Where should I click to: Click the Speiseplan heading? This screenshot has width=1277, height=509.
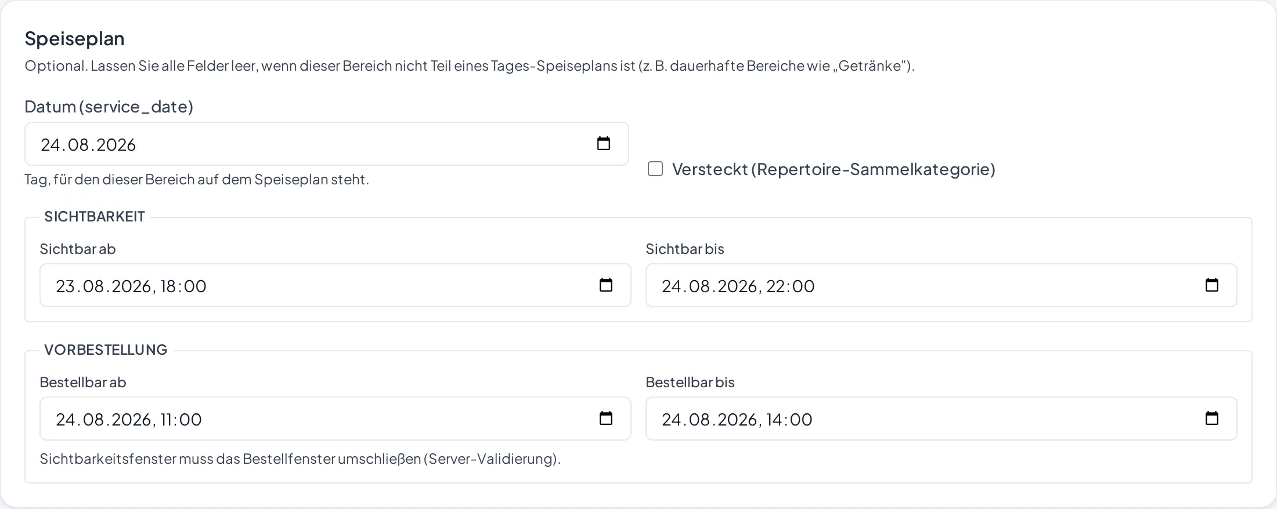74,38
